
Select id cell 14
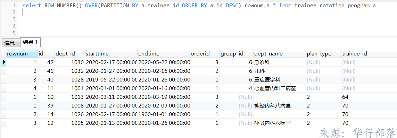point(46,114)
